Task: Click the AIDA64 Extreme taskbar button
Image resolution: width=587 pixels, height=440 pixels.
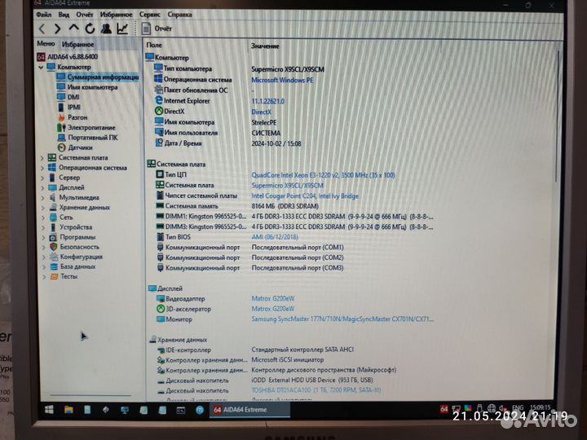Action: coord(249,410)
